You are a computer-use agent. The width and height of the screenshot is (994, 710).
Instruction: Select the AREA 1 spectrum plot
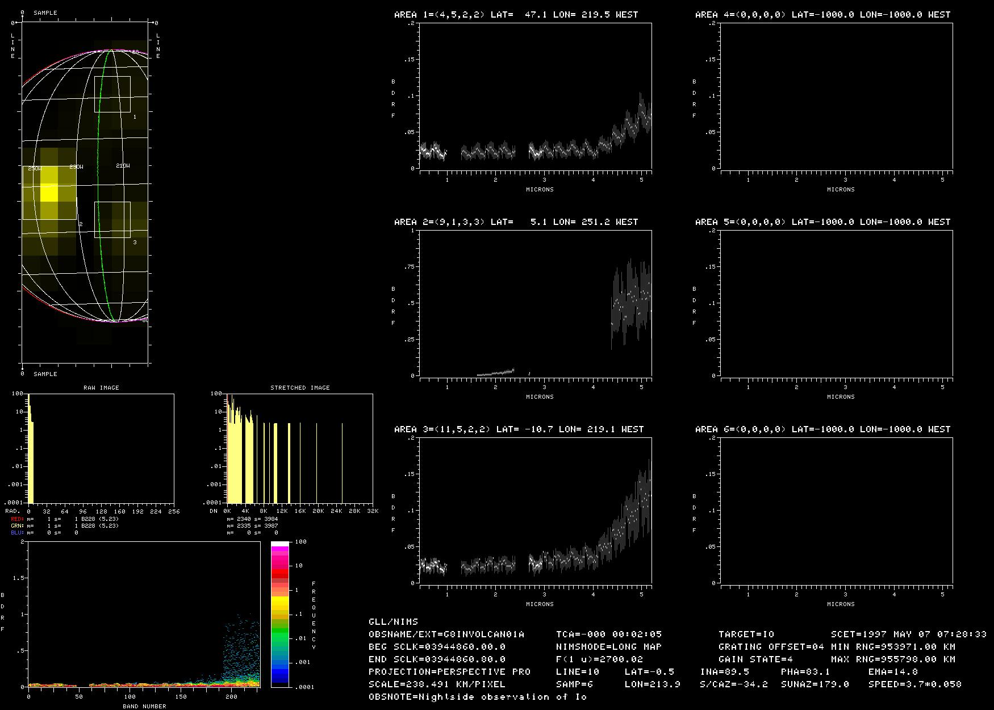coord(536,96)
